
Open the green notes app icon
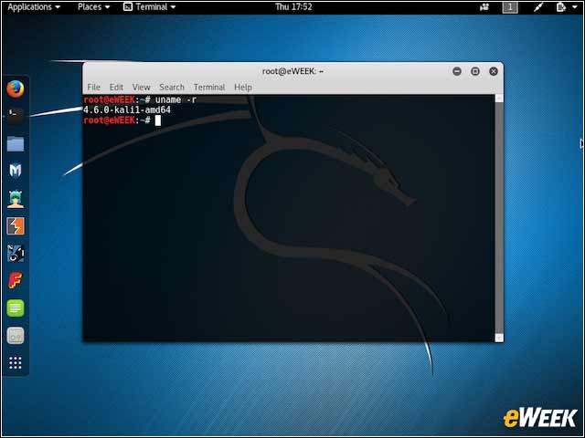click(16, 308)
